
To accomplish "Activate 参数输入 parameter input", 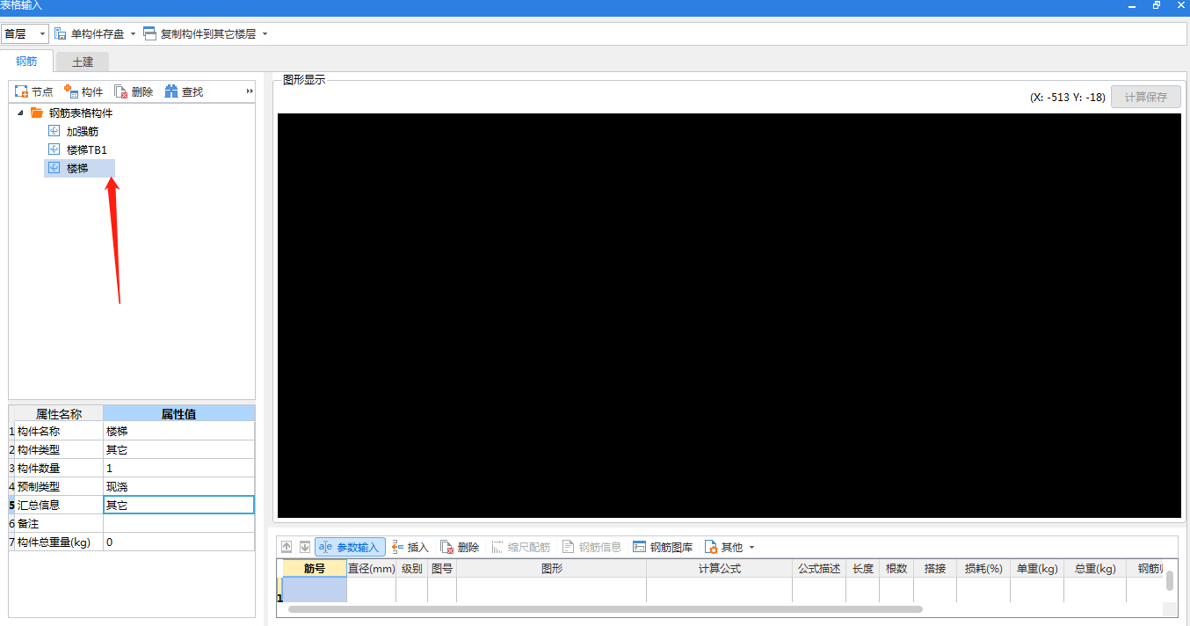I will tap(350, 547).
